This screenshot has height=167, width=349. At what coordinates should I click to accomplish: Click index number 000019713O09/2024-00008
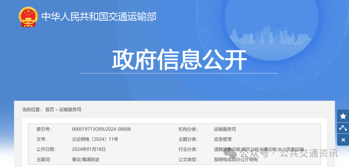(101, 129)
